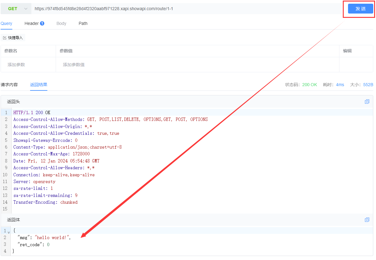Open the GET method dropdown

pyautogui.click(x=16, y=9)
